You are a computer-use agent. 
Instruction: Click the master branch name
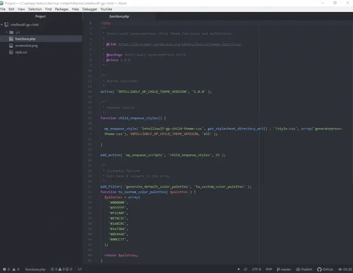click(x=286, y=269)
